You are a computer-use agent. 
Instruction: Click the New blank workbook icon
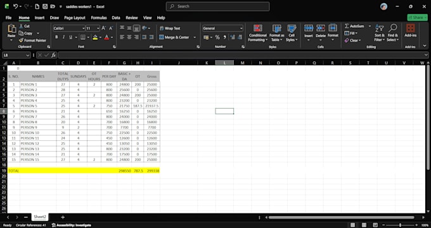click(37, 6)
